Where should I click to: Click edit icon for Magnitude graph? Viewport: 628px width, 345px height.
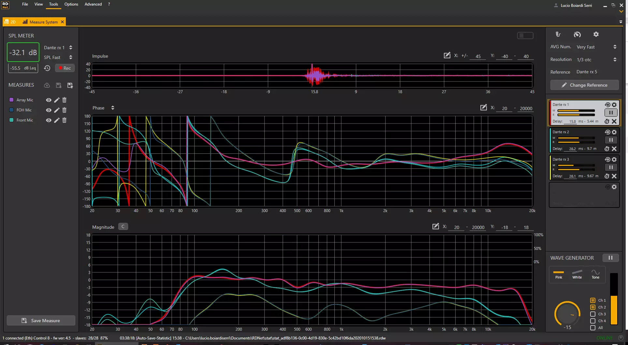[435, 227]
